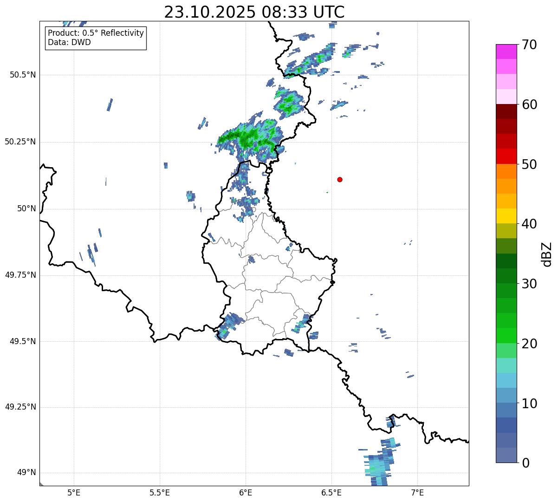Click the longitude label 5.5°E
The image size is (558, 502).
coord(160,492)
